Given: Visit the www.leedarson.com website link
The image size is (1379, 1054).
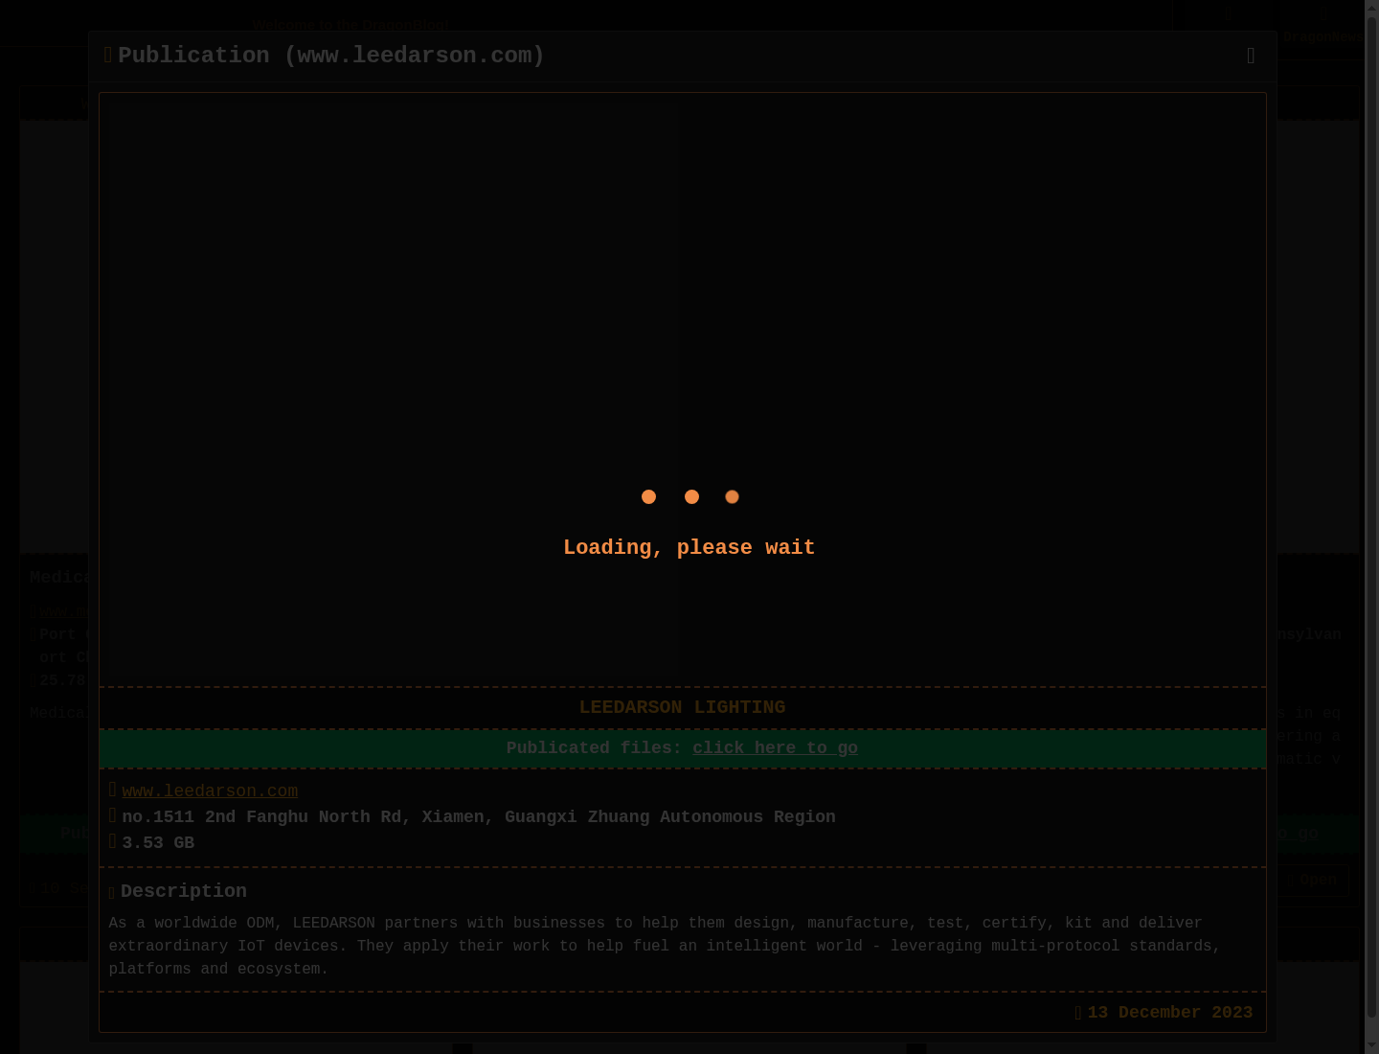Looking at the screenshot, I should [x=210, y=791].
